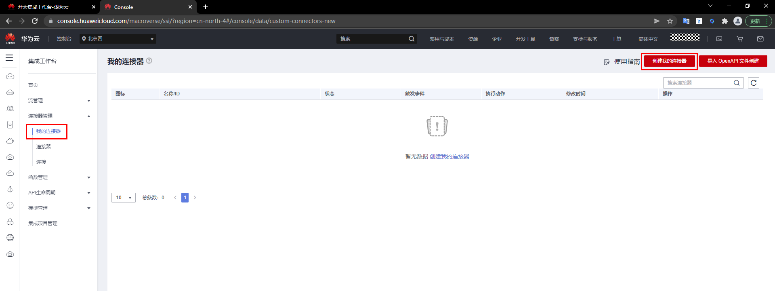
Task: Click the Google Translate extension icon
Action: (x=686, y=21)
